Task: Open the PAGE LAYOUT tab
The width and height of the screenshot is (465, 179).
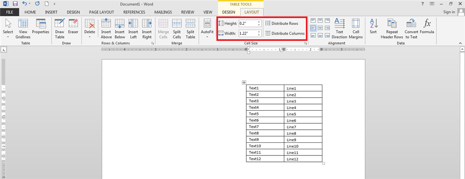Action: coord(102,12)
